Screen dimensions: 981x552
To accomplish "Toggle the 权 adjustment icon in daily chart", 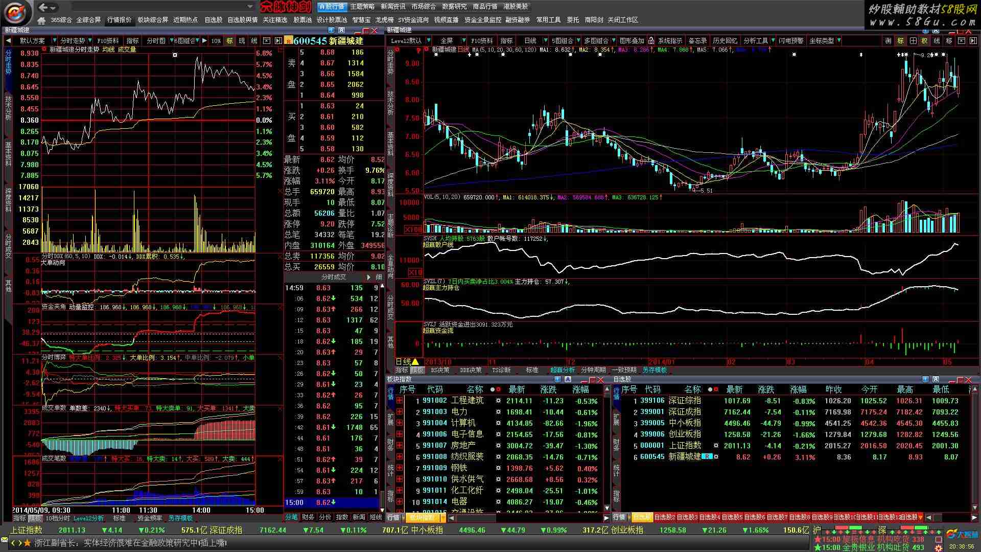I will [925, 41].
